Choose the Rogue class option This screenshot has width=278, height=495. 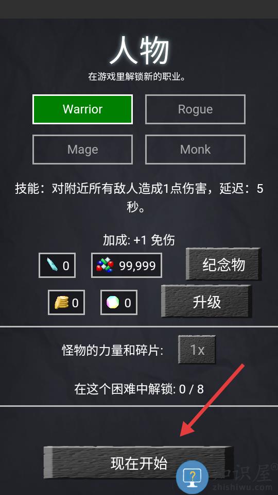pyautogui.click(x=195, y=109)
